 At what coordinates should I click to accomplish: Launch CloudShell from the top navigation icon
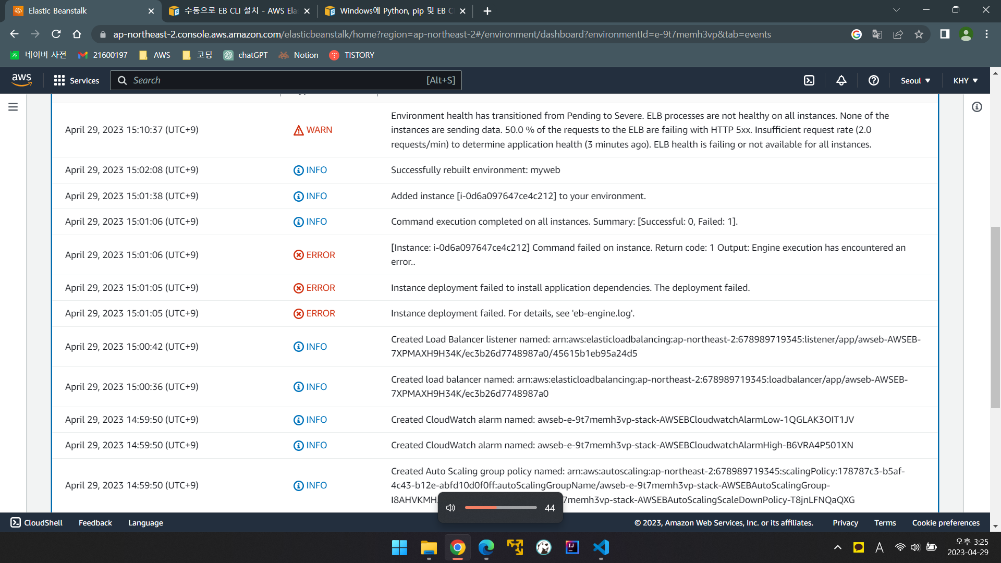tap(809, 80)
